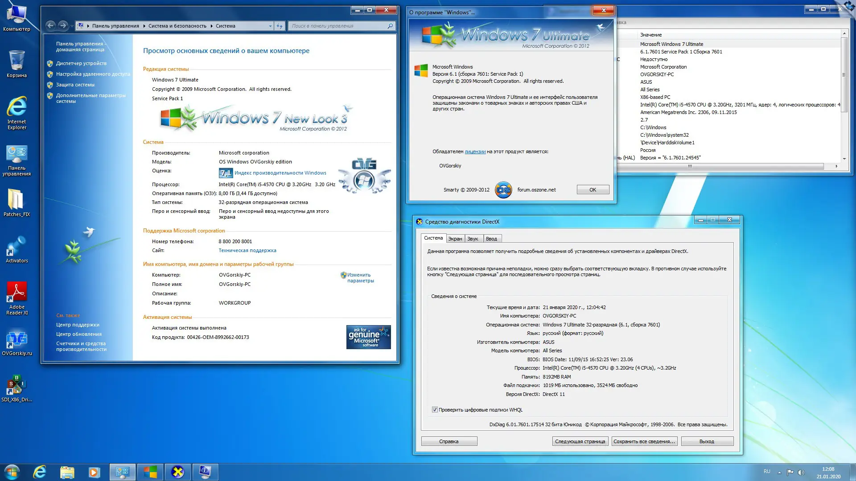Click the DirectX diagnostic taskbar icon
Screen dimensions: 856x481
pyautogui.click(x=178, y=472)
